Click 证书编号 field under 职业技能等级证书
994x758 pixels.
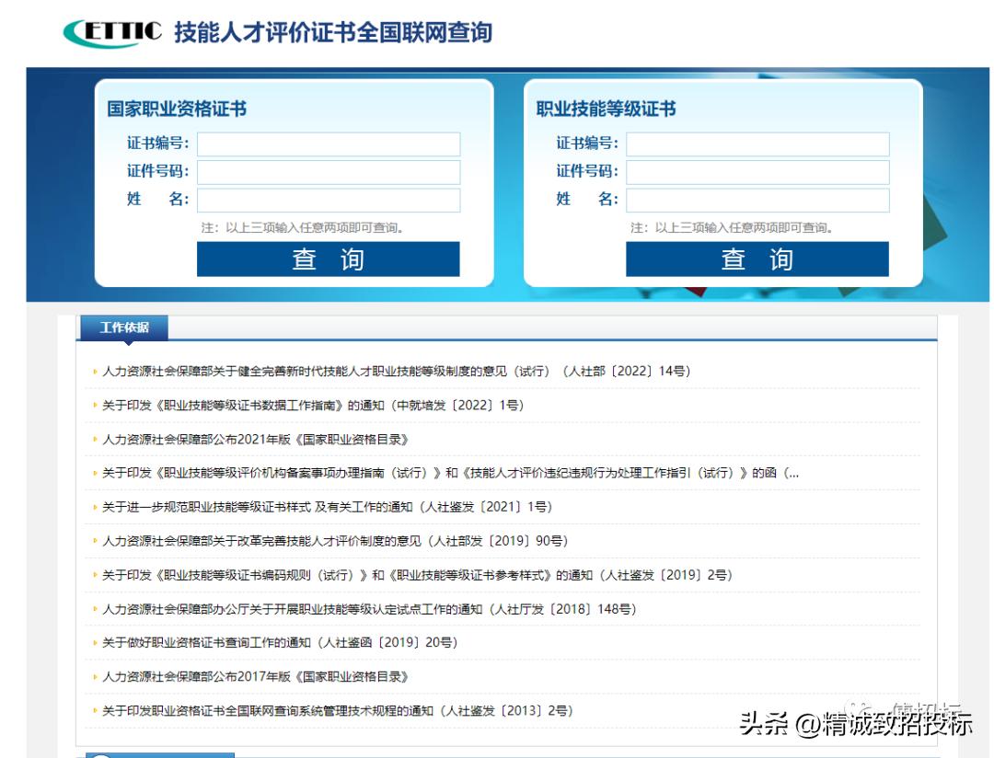tap(757, 144)
